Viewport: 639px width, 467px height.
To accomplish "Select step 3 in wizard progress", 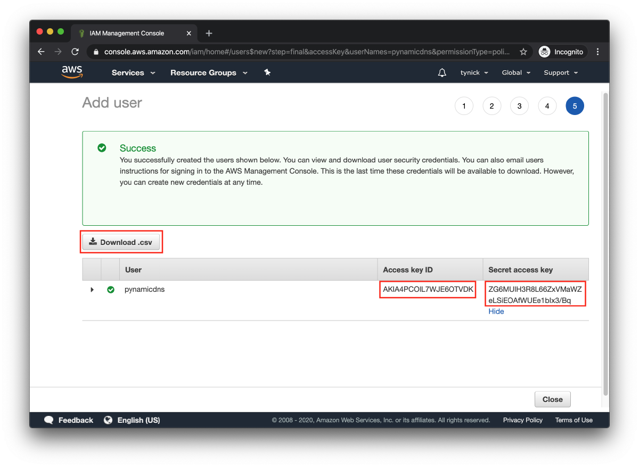I will pos(519,106).
